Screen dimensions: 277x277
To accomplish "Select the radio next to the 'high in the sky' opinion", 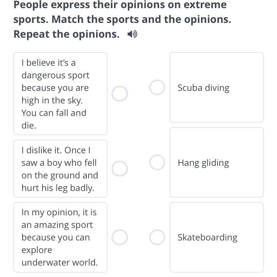I will [120, 94].
